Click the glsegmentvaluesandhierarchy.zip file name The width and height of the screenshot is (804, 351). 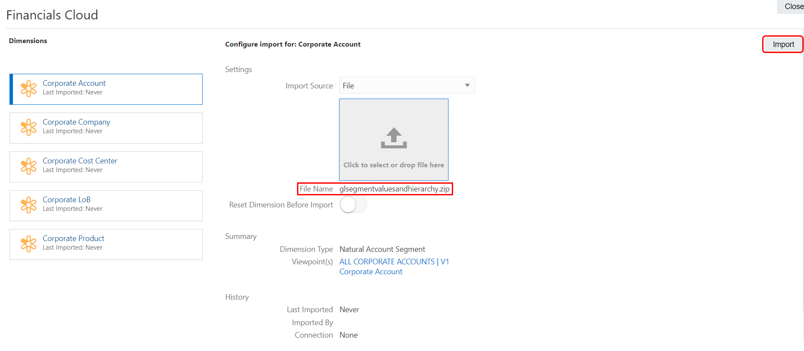point(394,189)
